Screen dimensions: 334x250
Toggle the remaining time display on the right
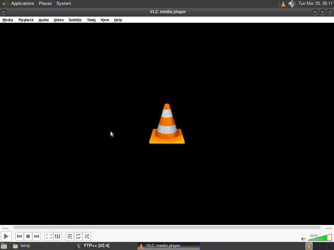point(329,228)
